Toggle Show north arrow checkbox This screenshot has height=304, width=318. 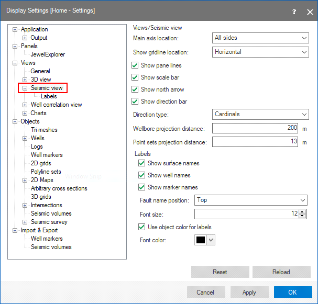tap(135, 89)
